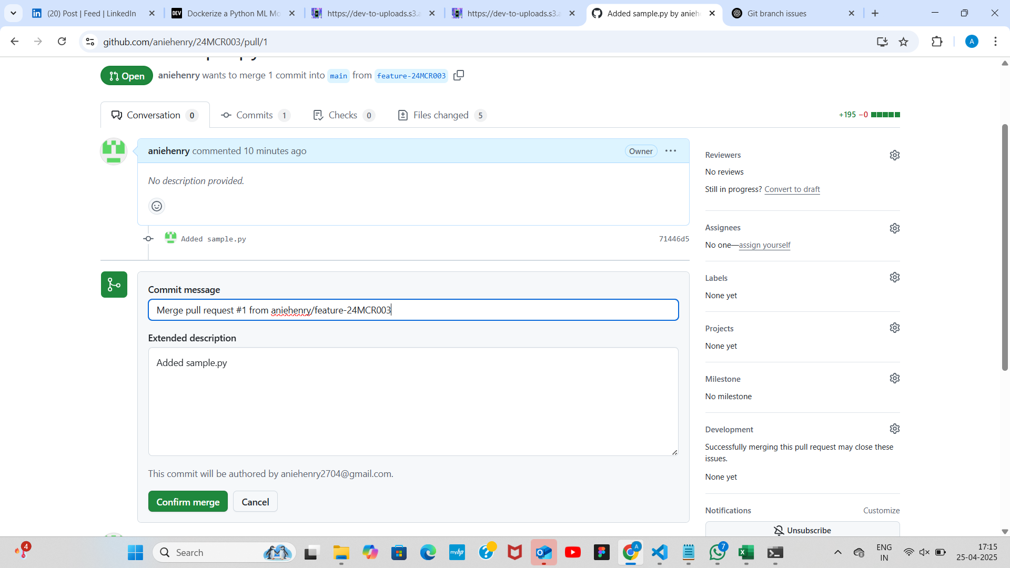The height and width of the screenshot is (568, 1010).
Task: Click Convert to draft link
Action: click(792, 189)
